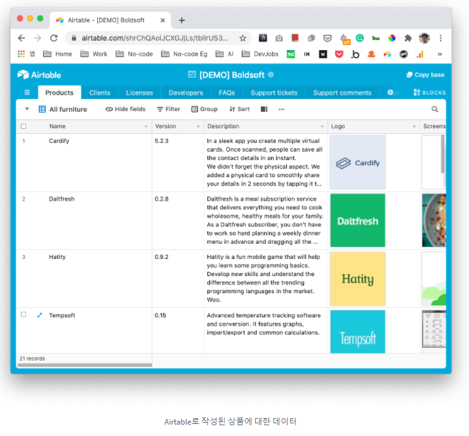The height and width of the screenshot is (436, 469).
Task: Open the Chrome profile avatar
Action: [425, 38]
